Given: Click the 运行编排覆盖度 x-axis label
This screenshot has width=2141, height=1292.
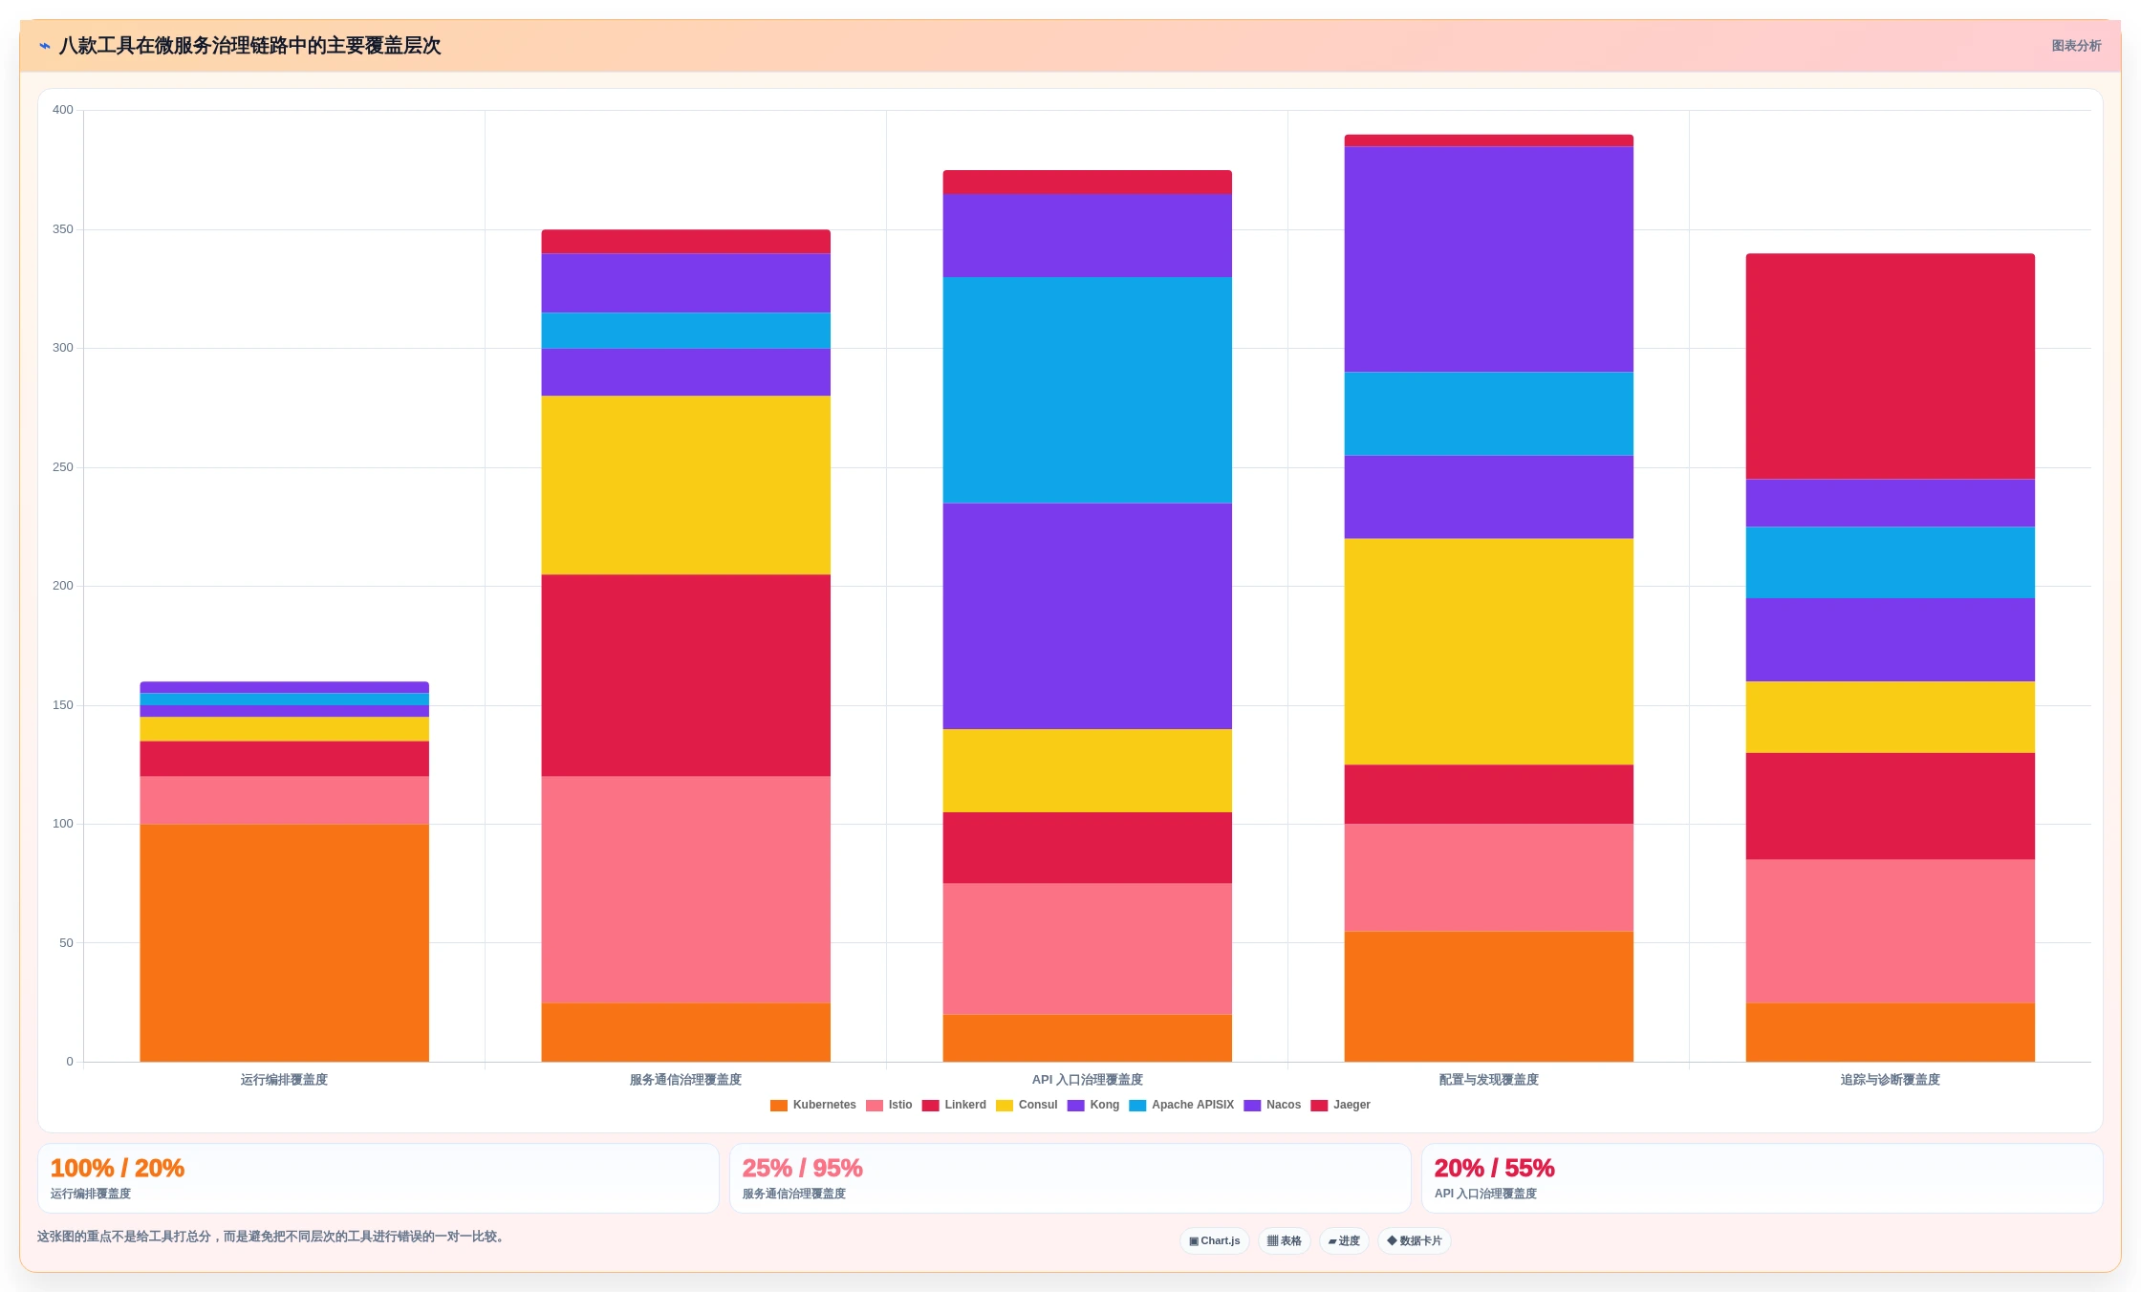Looking at the screenshot, I should pos(285,1080).
